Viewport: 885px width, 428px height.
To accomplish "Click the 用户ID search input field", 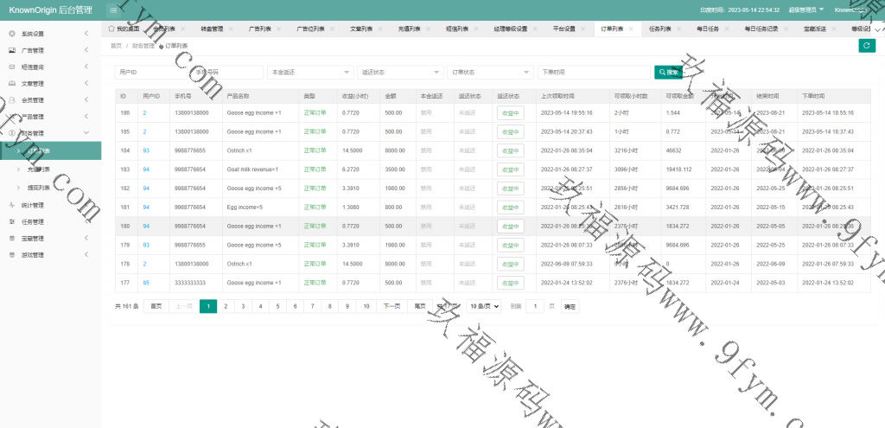I will click(152, 73).
